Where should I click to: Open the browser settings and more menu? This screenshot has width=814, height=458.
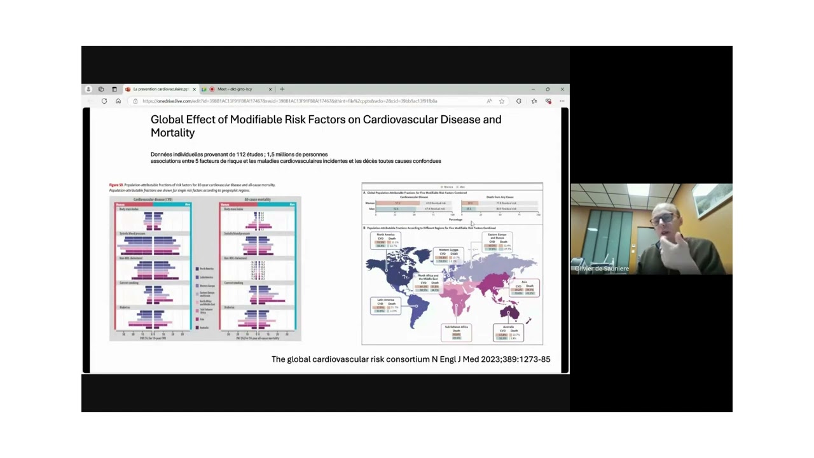pyautogui.click(x=562, y=101)
